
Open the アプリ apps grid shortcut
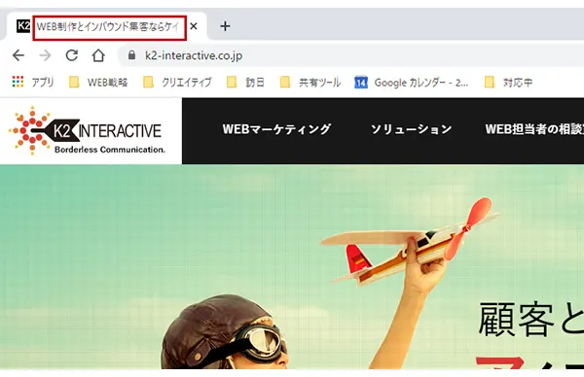tap(33, 82)
